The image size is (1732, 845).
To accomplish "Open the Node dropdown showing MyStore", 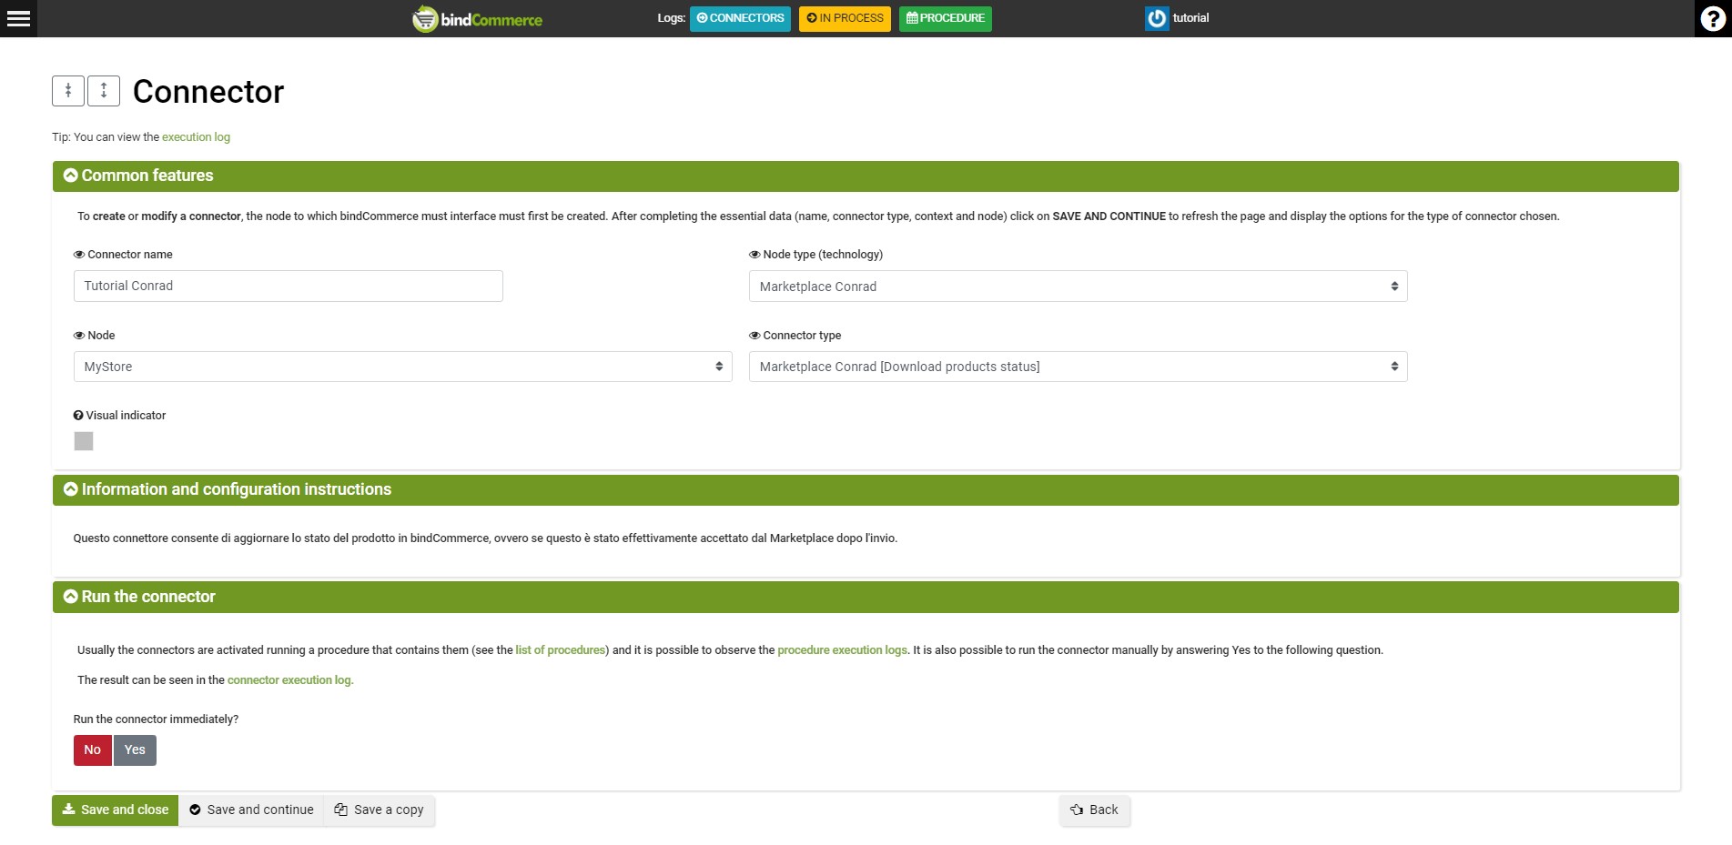I will tap(402, 367).
